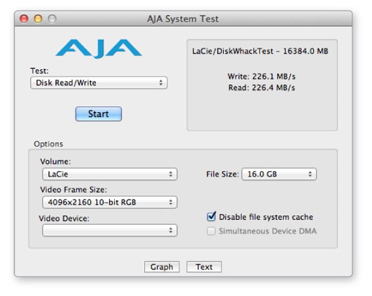Minimize window with the yellow button
Viewport: 372px width, 296px height.
pyautogui.click(x=38, y=19)
